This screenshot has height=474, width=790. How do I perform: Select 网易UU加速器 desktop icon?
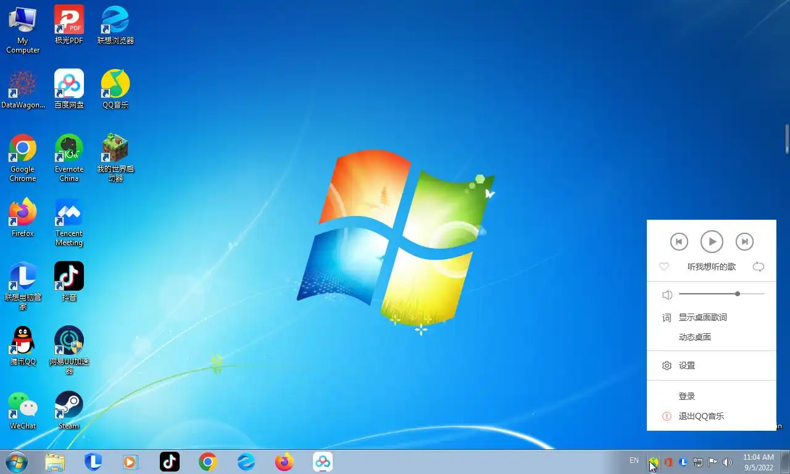click(x=69, y=351)
